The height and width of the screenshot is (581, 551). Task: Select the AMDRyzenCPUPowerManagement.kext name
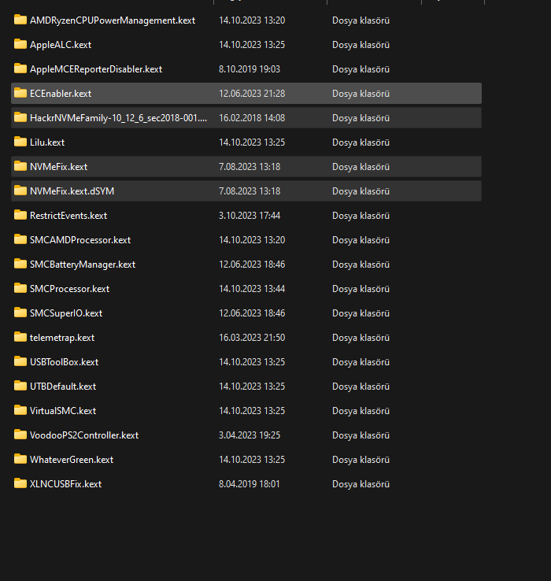click(x=113, y=20)
